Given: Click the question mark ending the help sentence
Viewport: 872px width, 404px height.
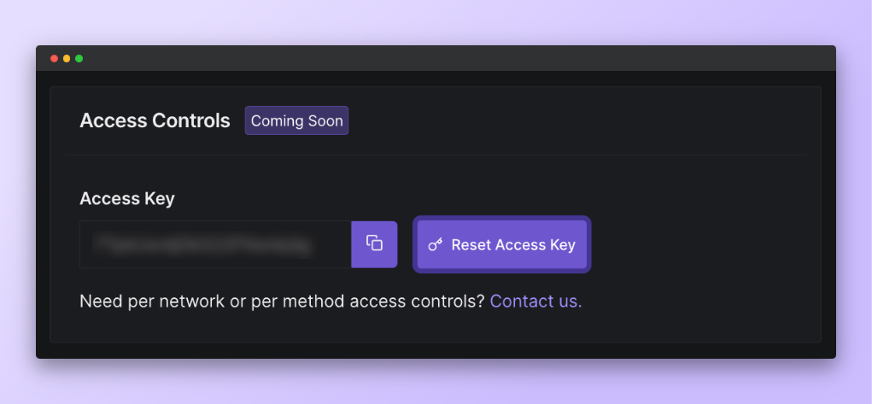Looking at the screenshot, I should [481, 301].
